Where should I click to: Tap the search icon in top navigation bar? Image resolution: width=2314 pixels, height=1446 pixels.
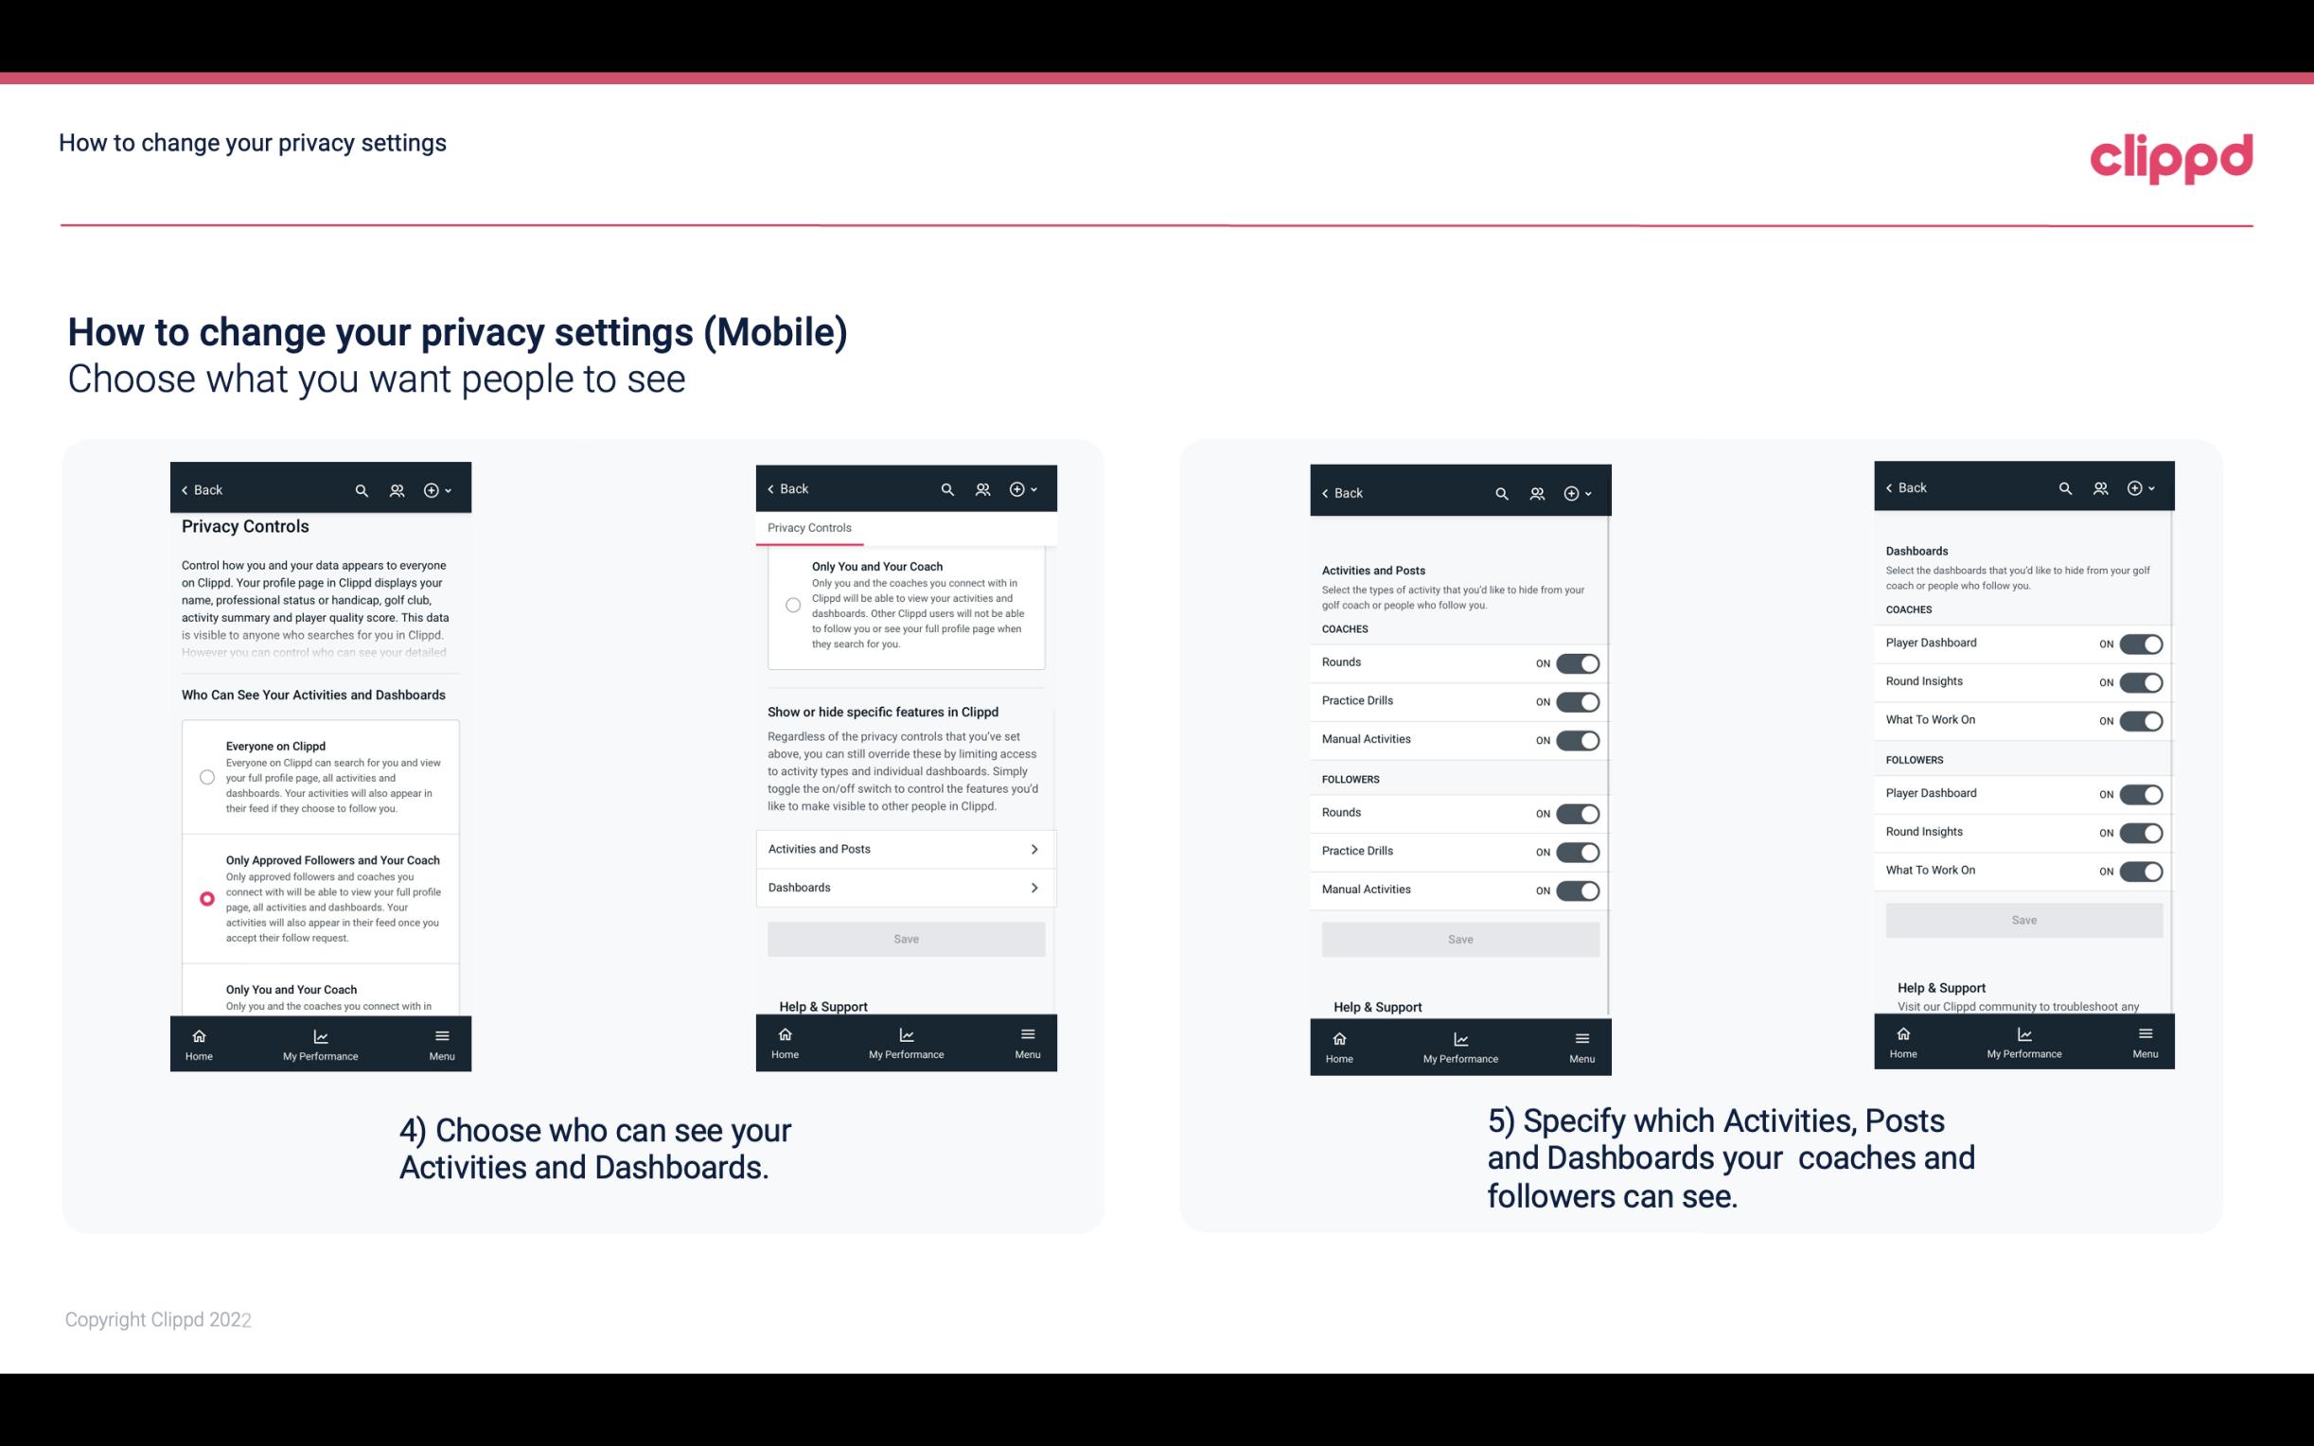(x=362, y=488)
